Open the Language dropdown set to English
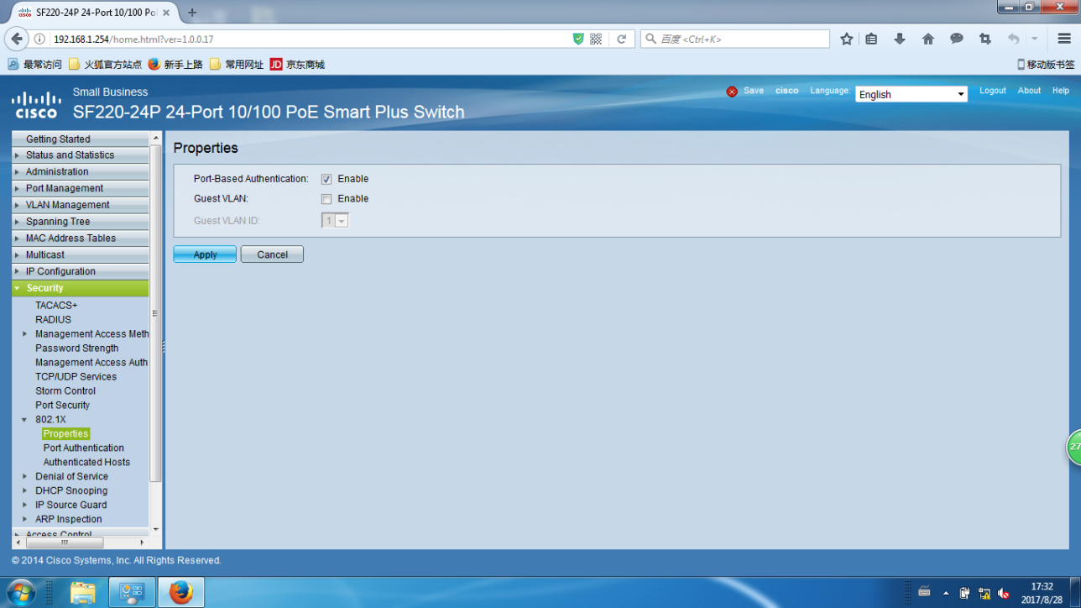The image size is (1081, 608). pyautogui.click(x=911, y=94)
